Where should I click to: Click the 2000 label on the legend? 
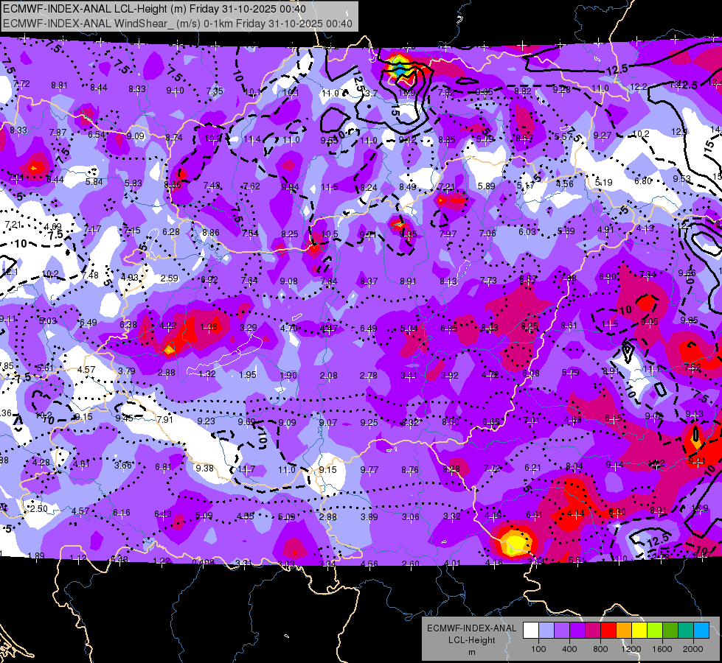(x=693, y=649)
